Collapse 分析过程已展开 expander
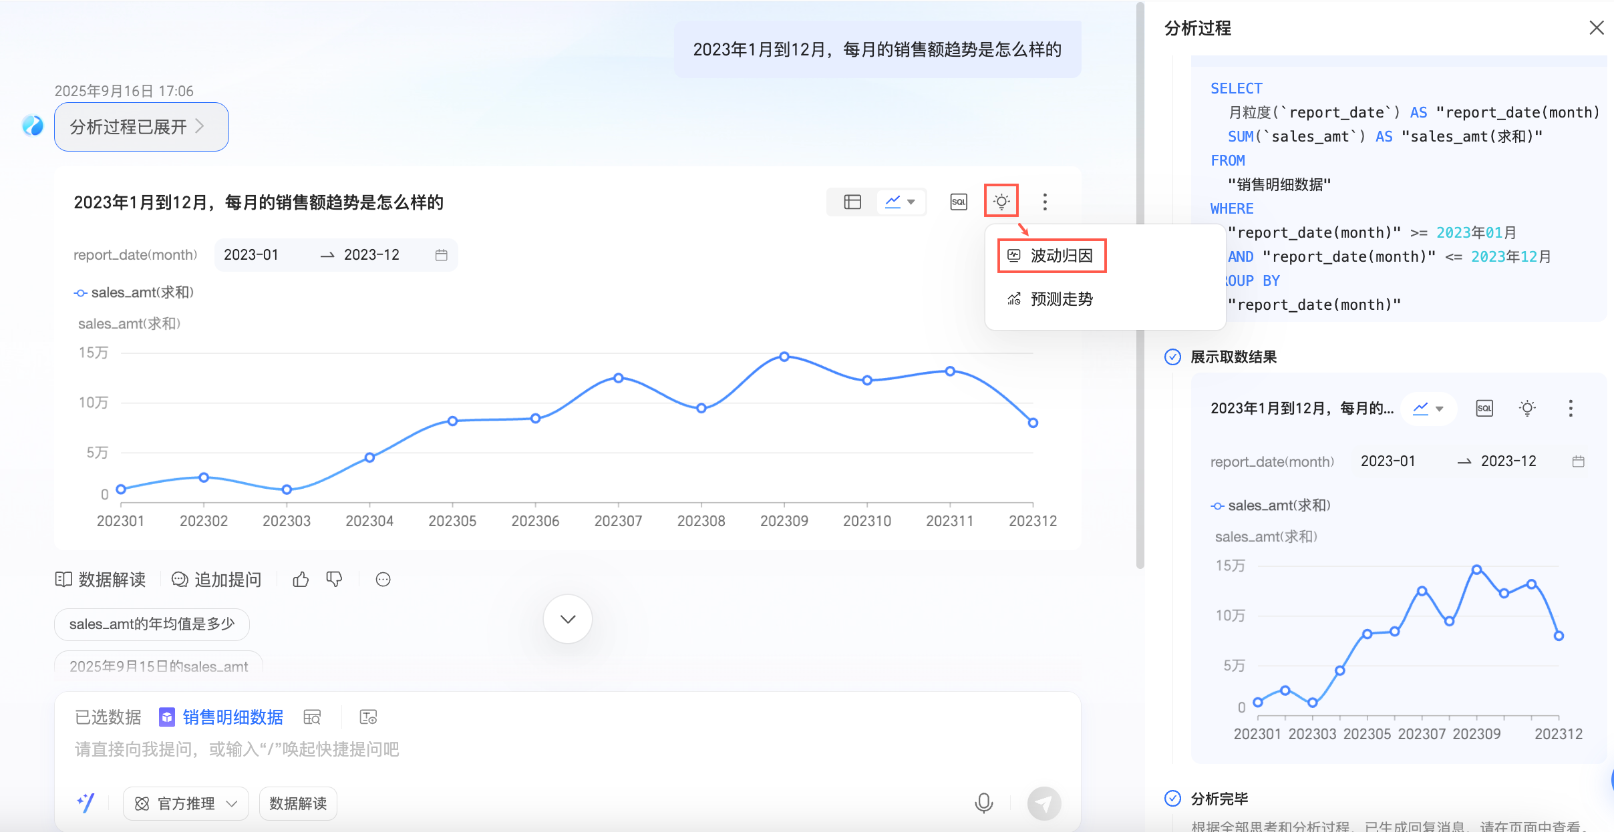This screenshot has width=1614, height=832. [x=141, y=127]
